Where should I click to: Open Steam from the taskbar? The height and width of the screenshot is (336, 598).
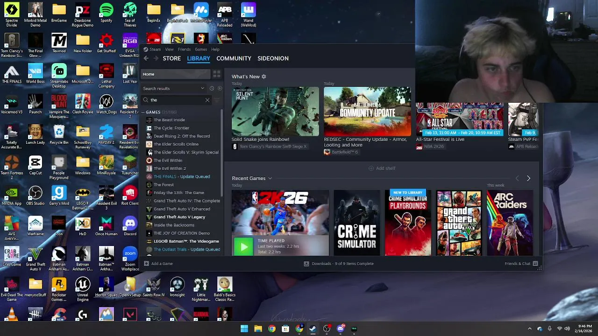313,329
